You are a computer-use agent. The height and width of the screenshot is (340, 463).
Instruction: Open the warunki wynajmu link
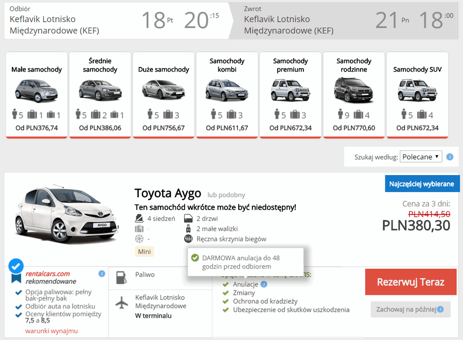[x=51, y=331]
